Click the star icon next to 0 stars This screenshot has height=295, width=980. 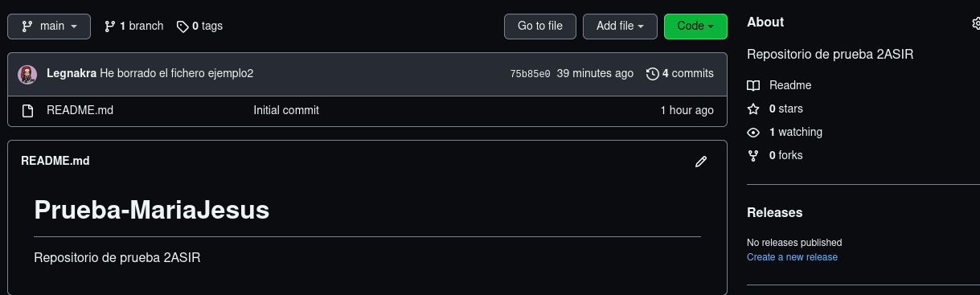753,109
